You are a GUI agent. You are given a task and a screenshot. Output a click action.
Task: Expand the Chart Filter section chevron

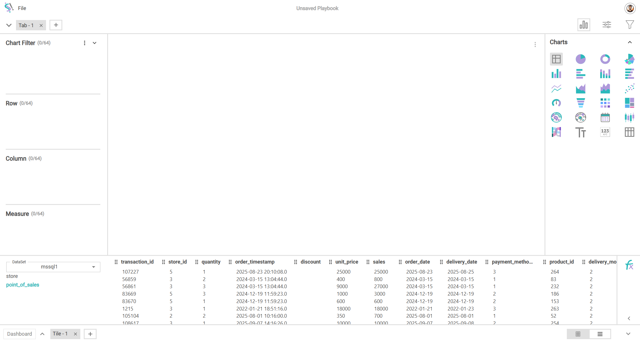click(95, 43)
